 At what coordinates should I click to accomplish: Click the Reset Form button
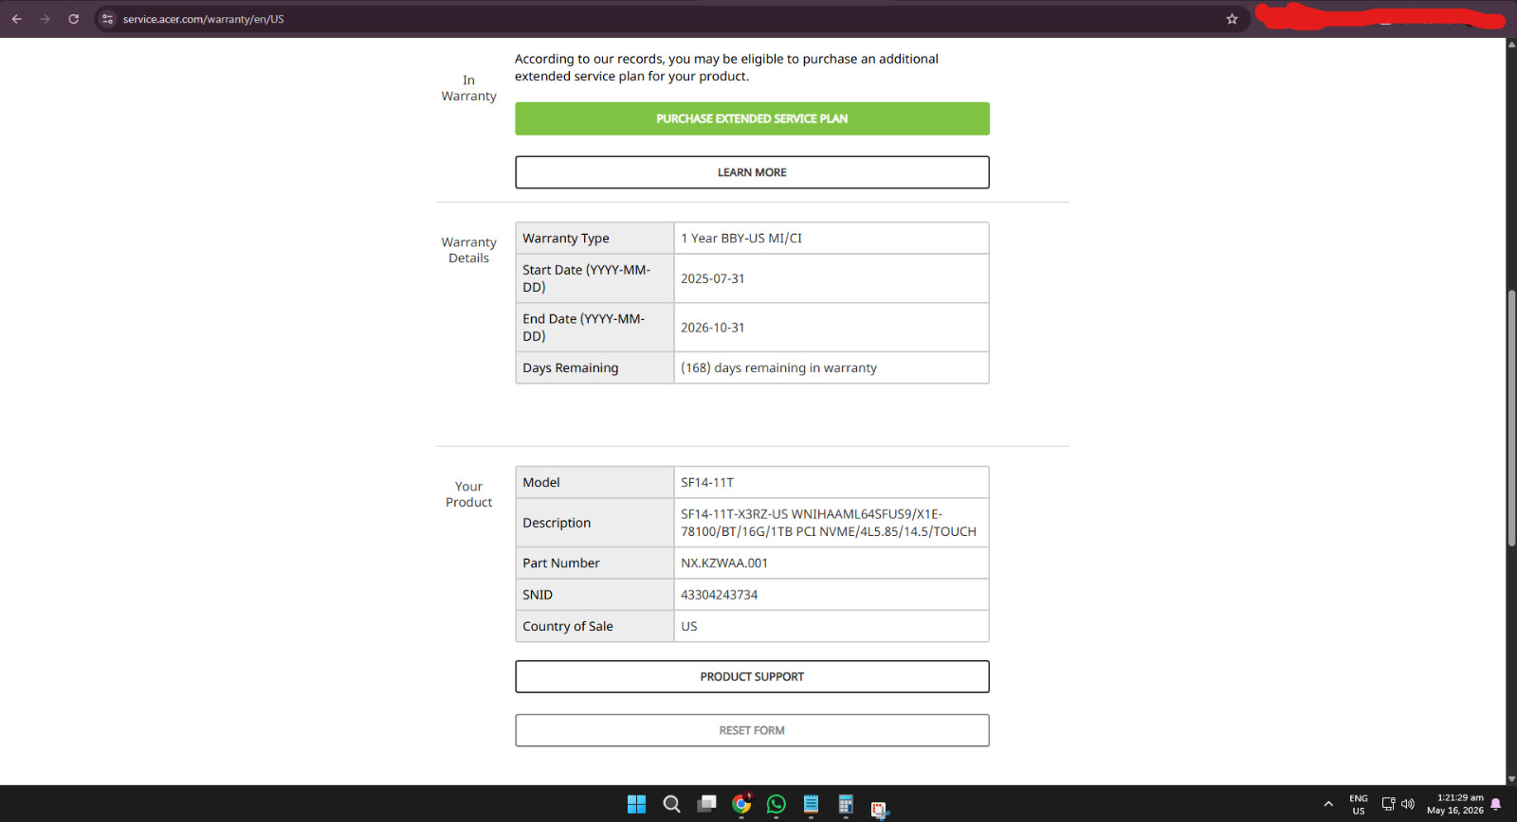[752, 730]
